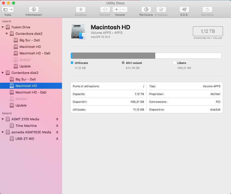This screenshot has height=194, width=231.
Task: Click the Ripristina restore icon
Action: pyautogui.click(x=207, y=10)
